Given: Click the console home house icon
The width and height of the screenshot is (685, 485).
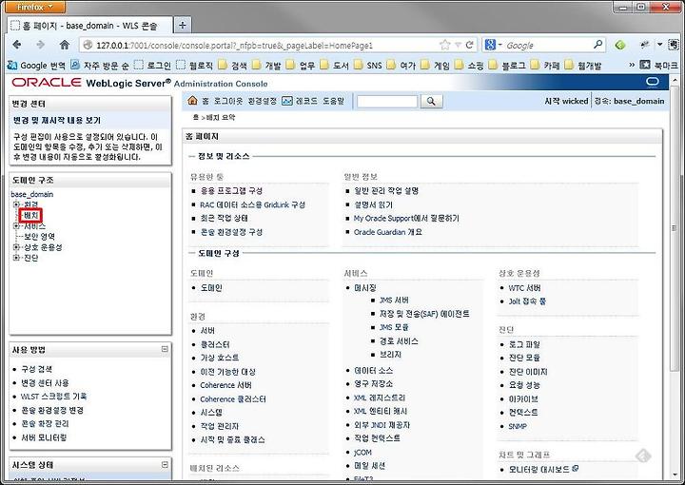Looking at the screenshot, I should [x=192, y=101].
